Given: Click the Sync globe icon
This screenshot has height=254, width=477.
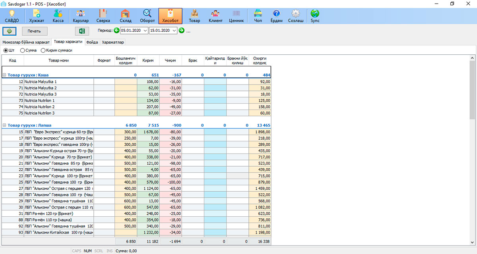Looking at the screenshot, I should (315, 16).
